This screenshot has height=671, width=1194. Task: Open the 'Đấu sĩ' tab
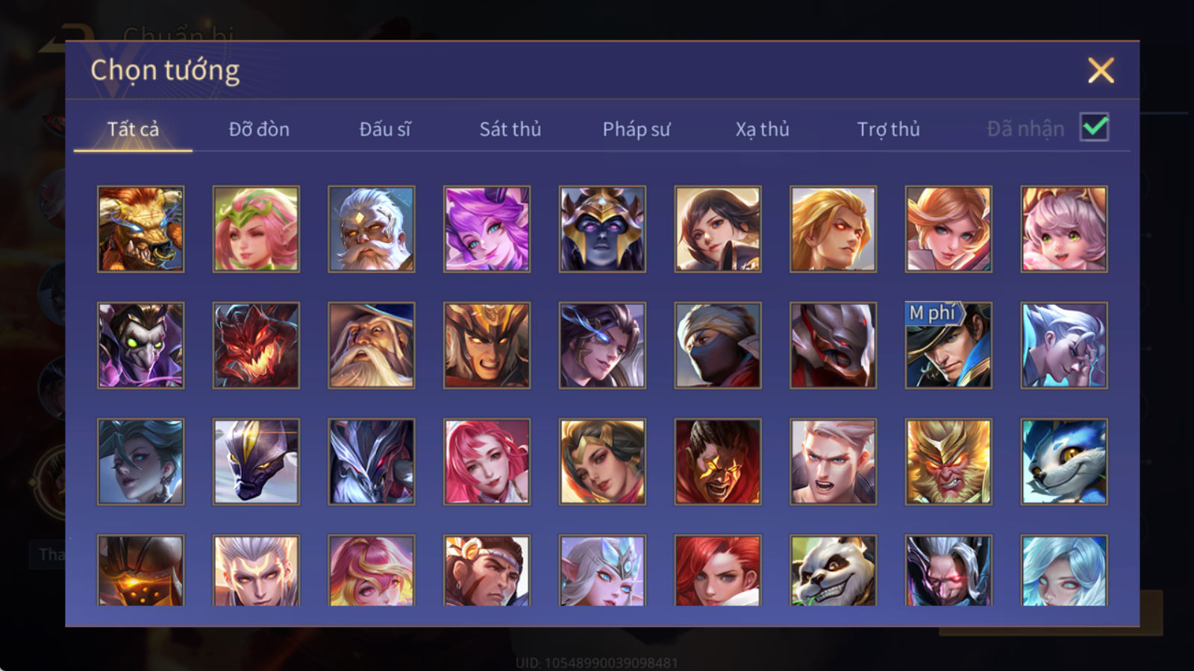pyautogui.click(x=385, y=129)
